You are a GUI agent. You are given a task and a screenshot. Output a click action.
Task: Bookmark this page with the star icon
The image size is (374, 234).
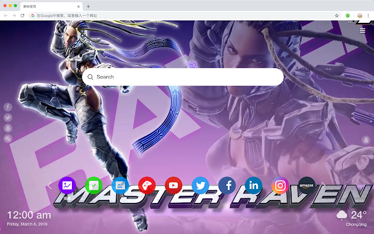click(x=337, y=16)
